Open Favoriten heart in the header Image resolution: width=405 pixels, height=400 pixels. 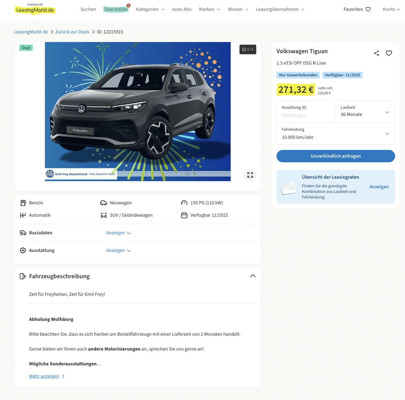click(368, 9)
